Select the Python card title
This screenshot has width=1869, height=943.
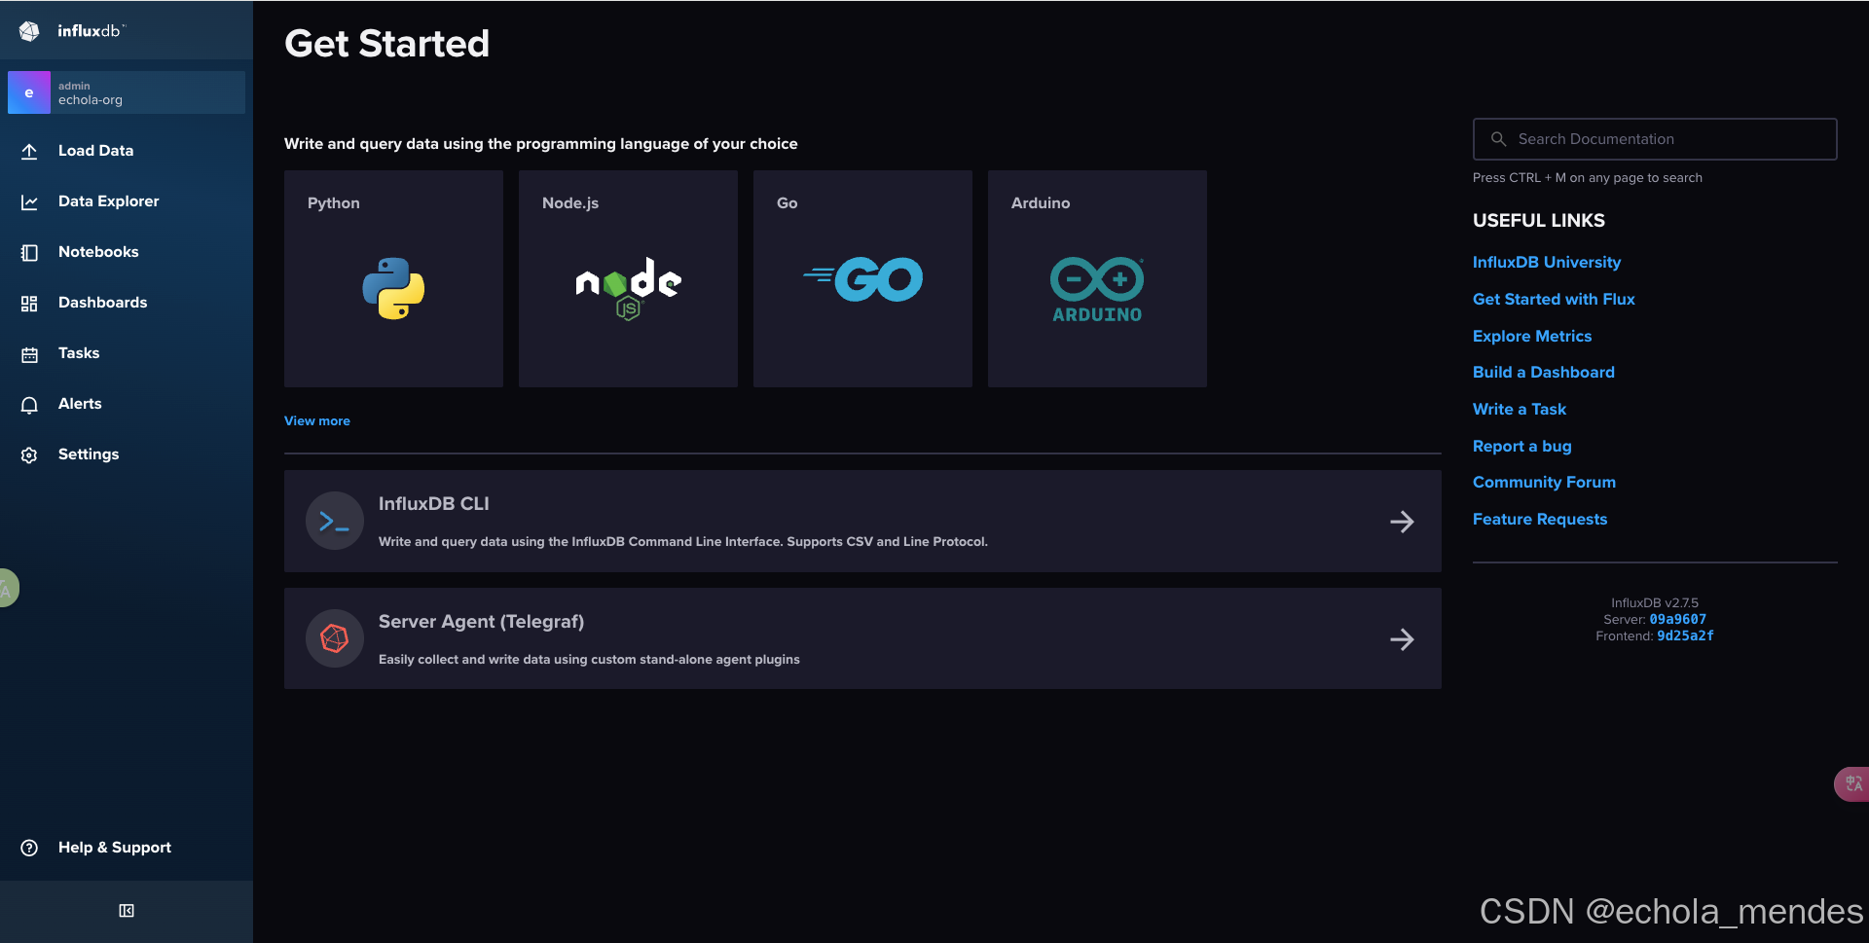[334, 203]
